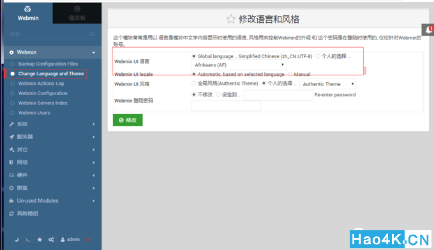
Task: Select 设定到 password radio button
Action: coord(218,94)
